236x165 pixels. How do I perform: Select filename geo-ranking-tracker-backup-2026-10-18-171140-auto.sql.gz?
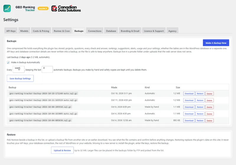(x=43, y=93)
